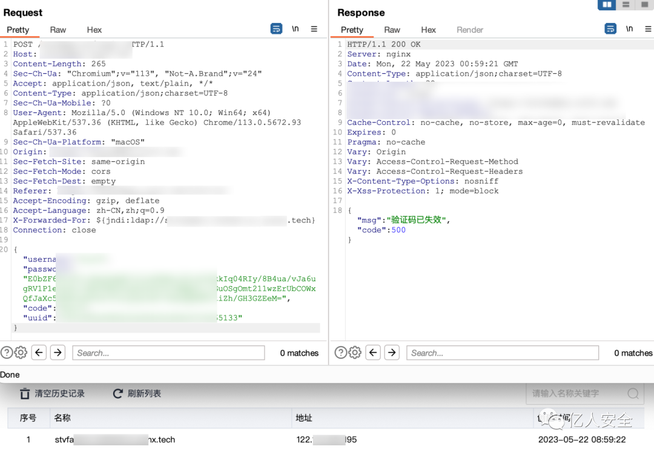The image size is (654, 449).
Task: Click the Done status bar text
Action: (10, 374)
